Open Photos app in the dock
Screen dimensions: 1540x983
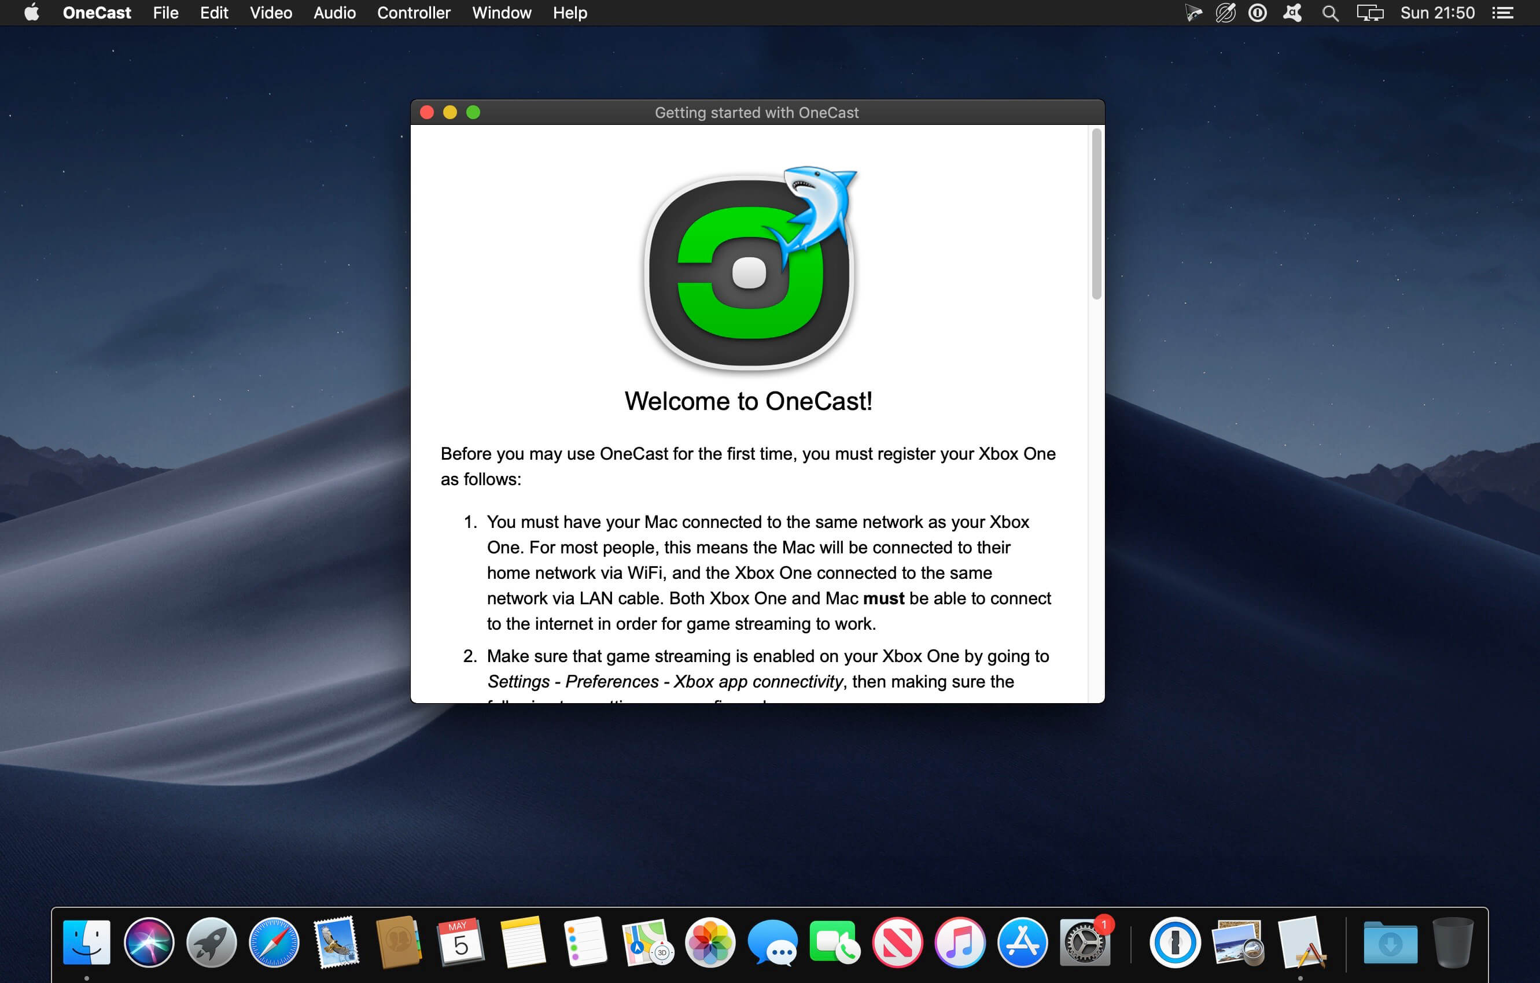pos(710,942)
